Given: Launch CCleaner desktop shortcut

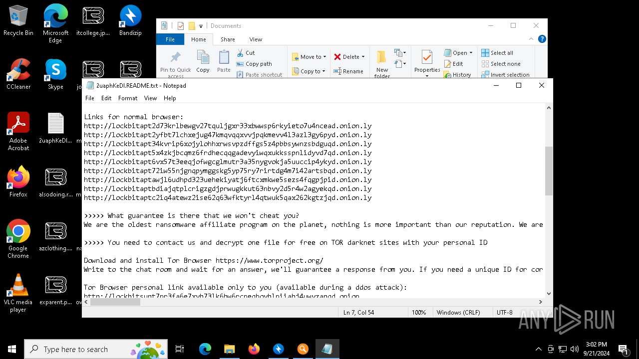Looking at the screenshot, I should 18,75.
